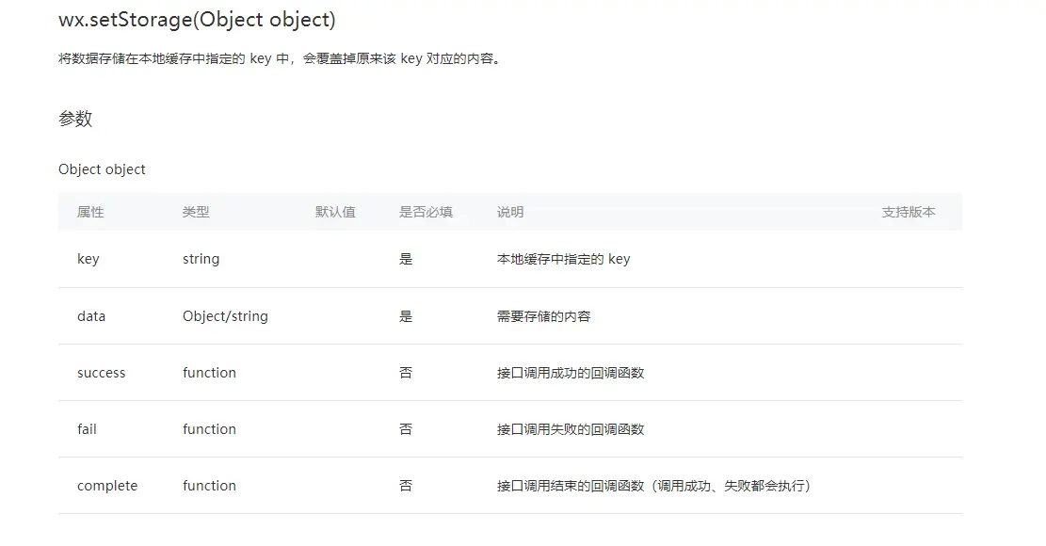Click the 说明 column header

[x=509, y=212]
